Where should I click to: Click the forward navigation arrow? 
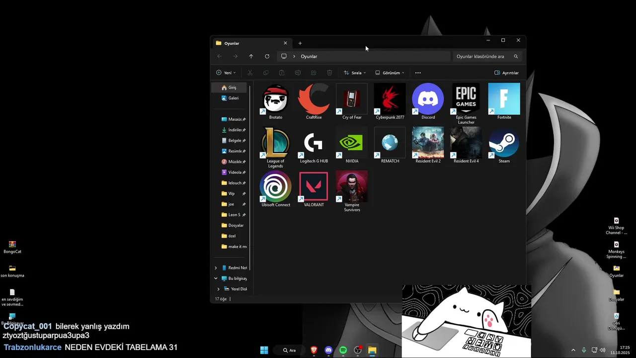[x=235, y=56]
